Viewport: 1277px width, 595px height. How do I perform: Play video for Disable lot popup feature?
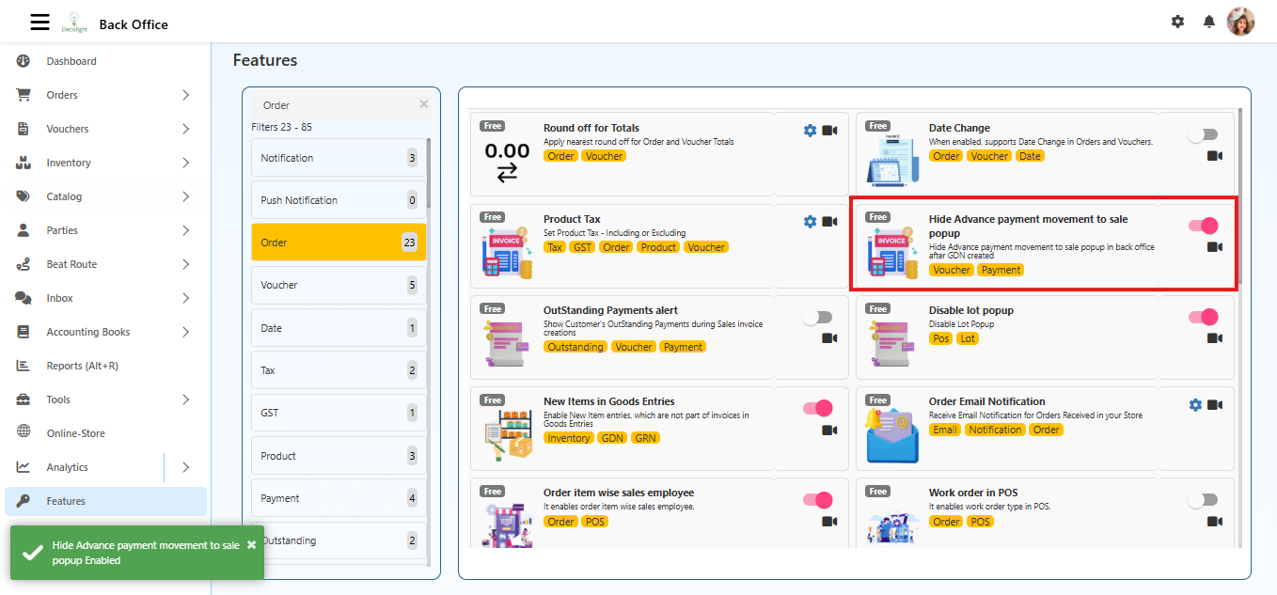click(x=1215, y=338)
